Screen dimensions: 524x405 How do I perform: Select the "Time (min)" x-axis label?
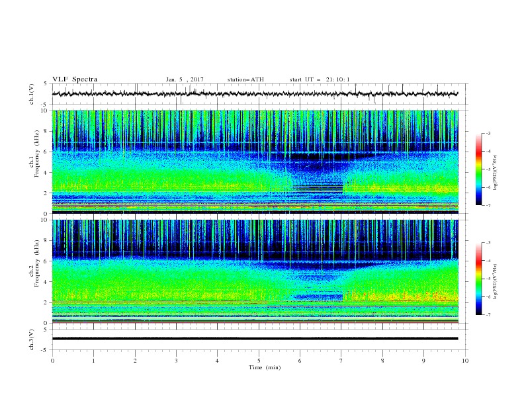pyautogui.click(x=265, y=367)
